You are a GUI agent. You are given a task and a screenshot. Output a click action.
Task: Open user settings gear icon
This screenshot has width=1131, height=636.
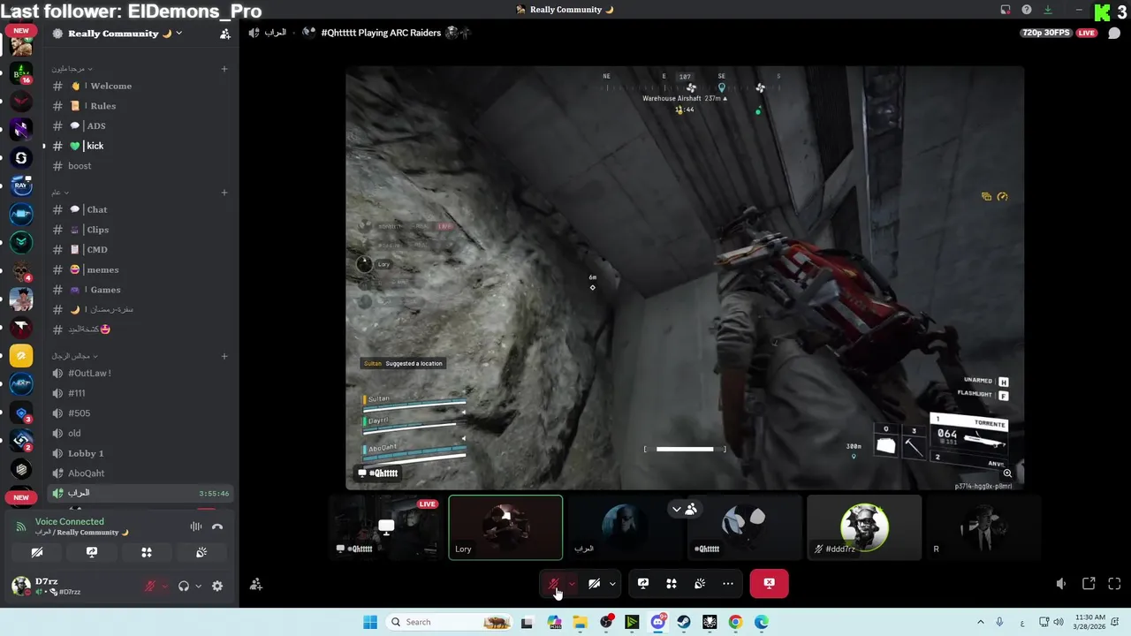[217, 586]
